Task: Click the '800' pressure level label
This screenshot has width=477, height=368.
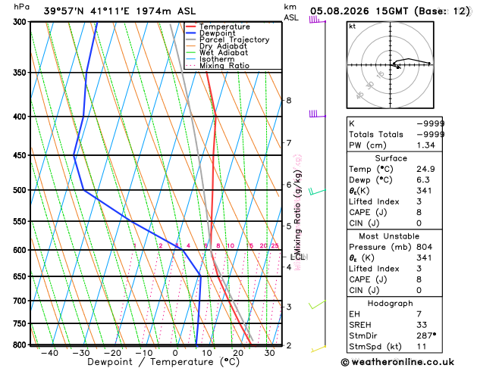Action: [21, 345]
